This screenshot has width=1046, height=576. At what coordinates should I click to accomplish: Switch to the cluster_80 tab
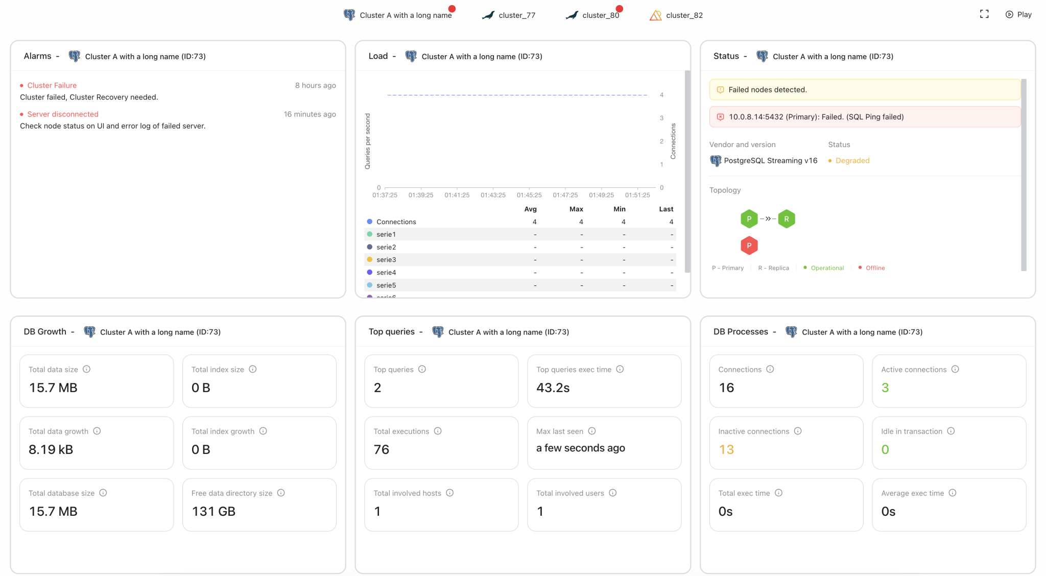click(x=601, y=15)
